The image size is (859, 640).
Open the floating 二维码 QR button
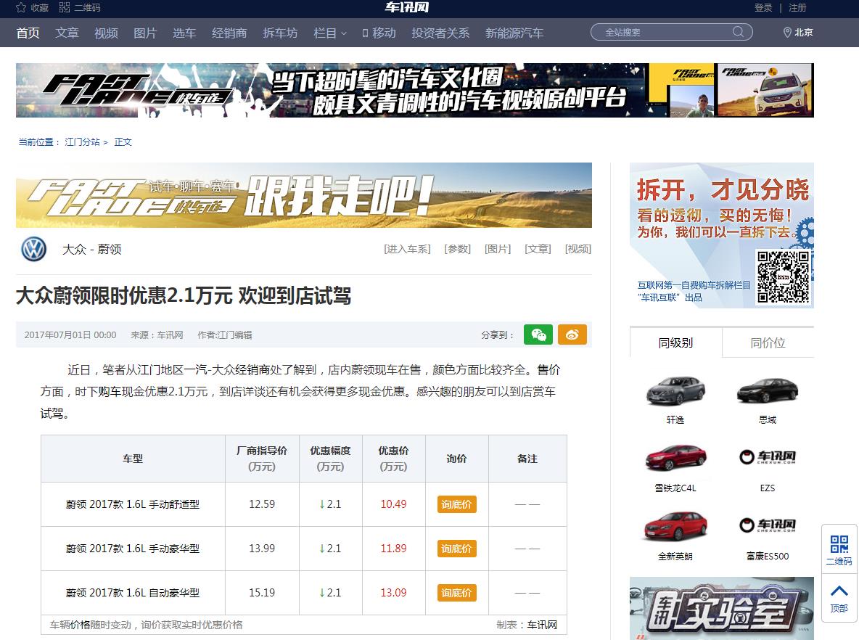pos(839,549)
